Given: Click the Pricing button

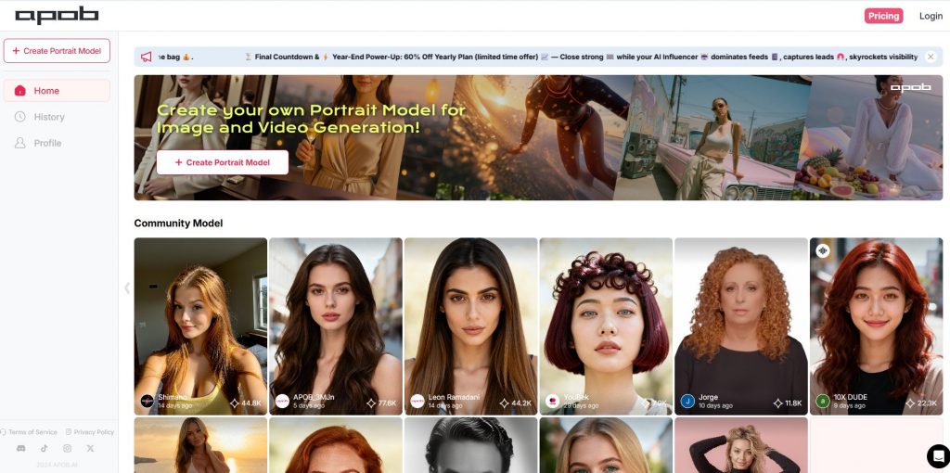Looking at the screenshot, I should coord(883,16).
